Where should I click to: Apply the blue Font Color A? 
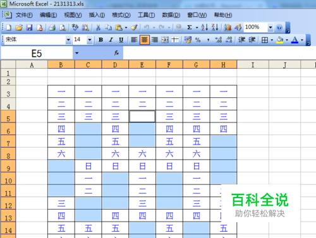tap(295, 40)
